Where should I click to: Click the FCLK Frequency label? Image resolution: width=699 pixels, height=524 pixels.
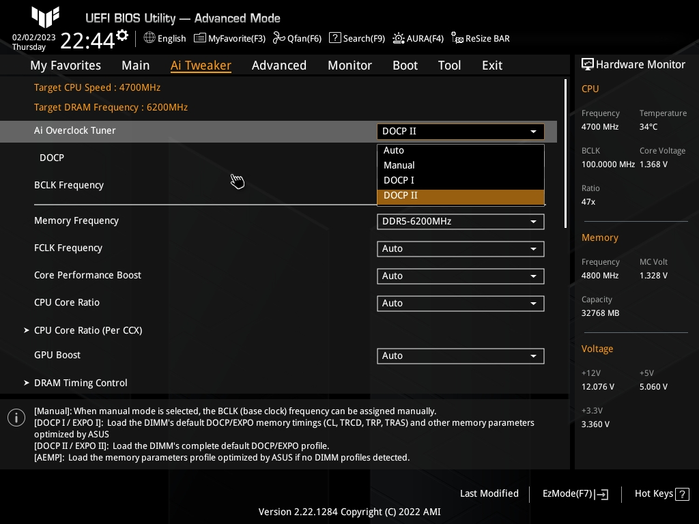(x=68, y=248)
